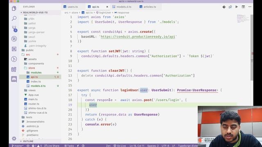Open models.d.ts in the explorer

[38, 86]
